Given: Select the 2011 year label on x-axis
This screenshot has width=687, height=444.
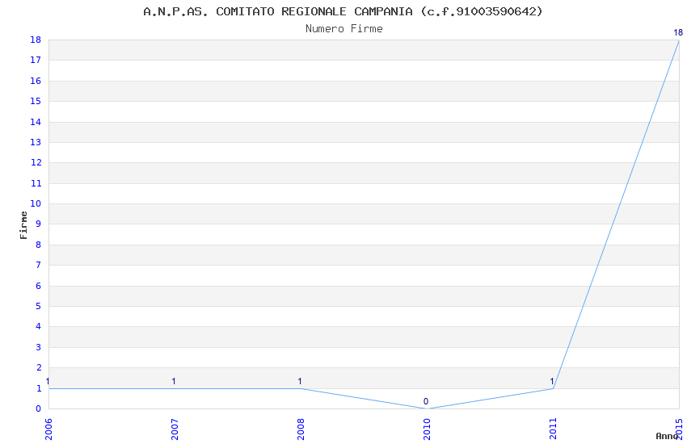Looking at the screenshot, I should pos(554,429).
